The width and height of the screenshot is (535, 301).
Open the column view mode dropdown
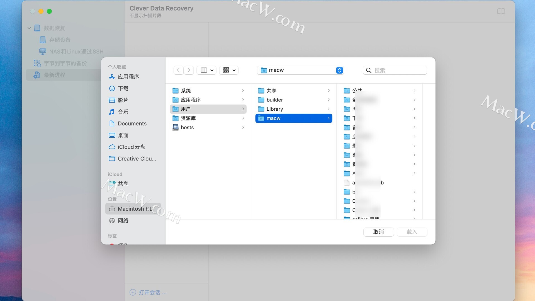pos(207,70)
